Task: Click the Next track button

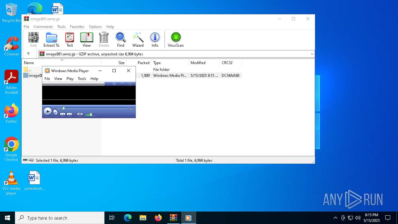Action: click(70, 114)
